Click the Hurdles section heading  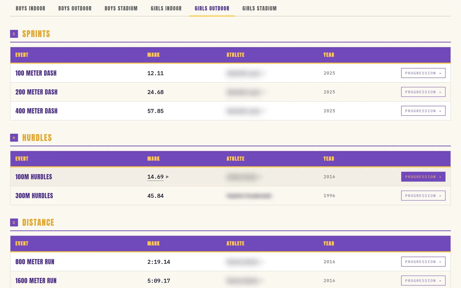click(x=37, y=138)
